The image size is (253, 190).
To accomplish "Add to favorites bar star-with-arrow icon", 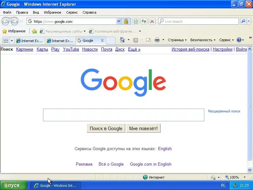I will (x=34, y=31).
